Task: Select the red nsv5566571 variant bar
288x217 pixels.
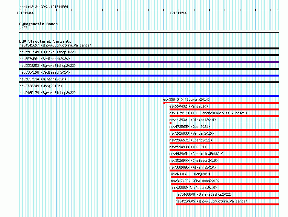Action: click(224, 143)
